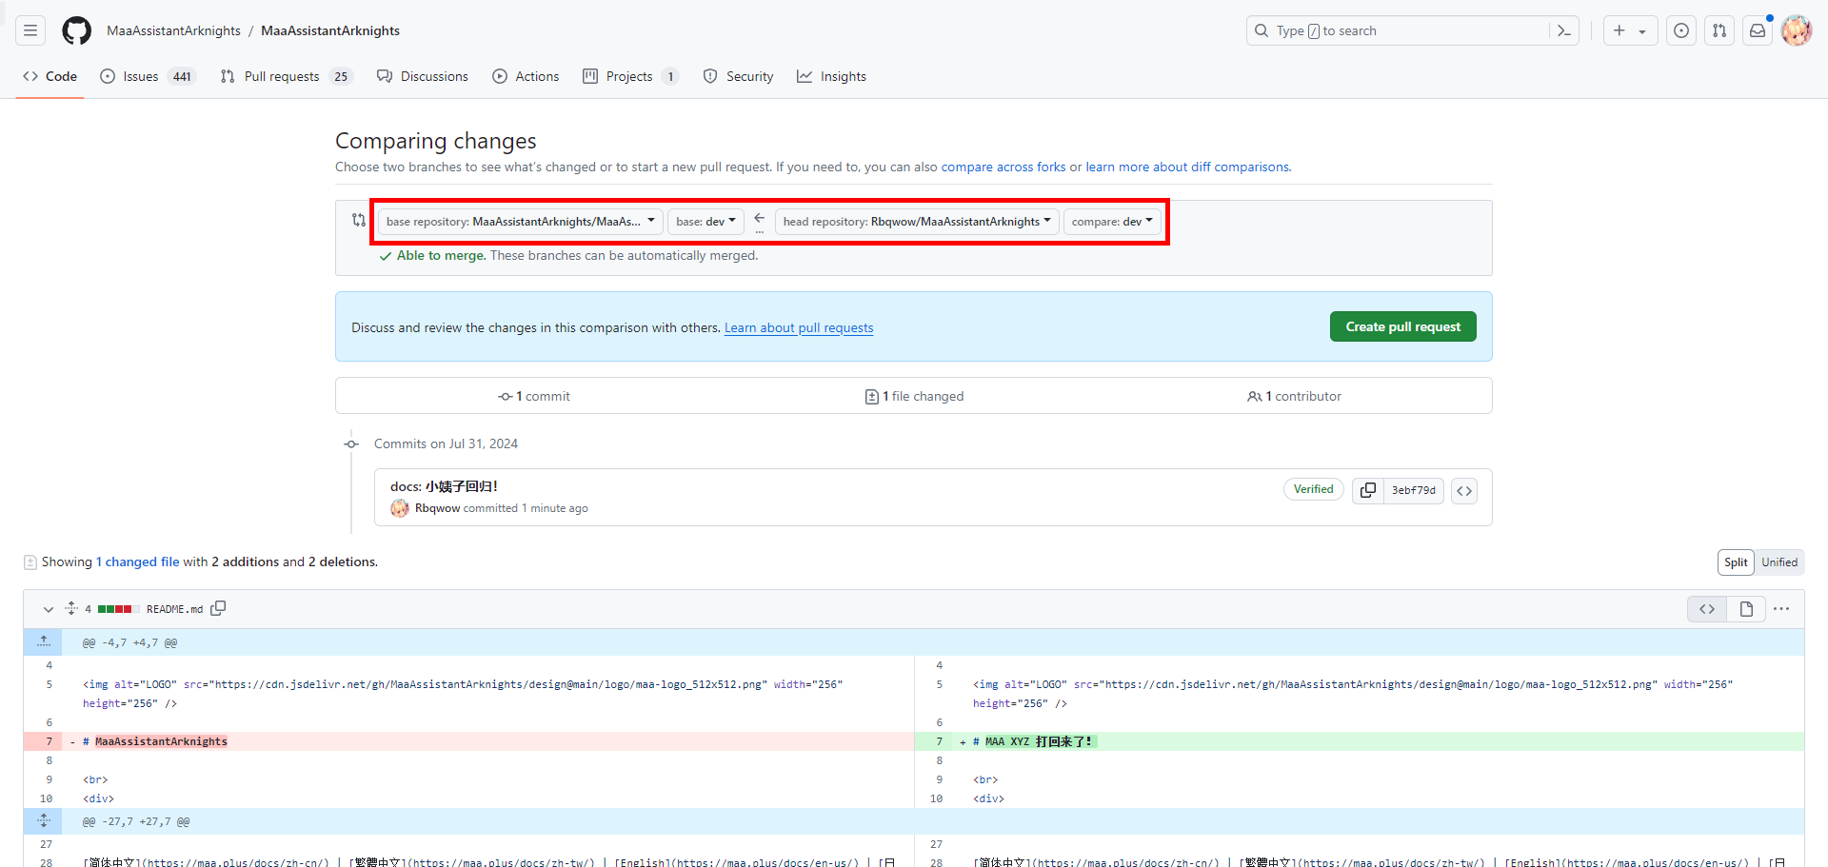Open the base repository dropdown

click(x=521, y=222)
